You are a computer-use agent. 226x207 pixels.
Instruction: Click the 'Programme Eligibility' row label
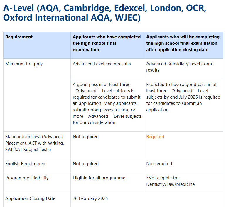coord(27,178)
